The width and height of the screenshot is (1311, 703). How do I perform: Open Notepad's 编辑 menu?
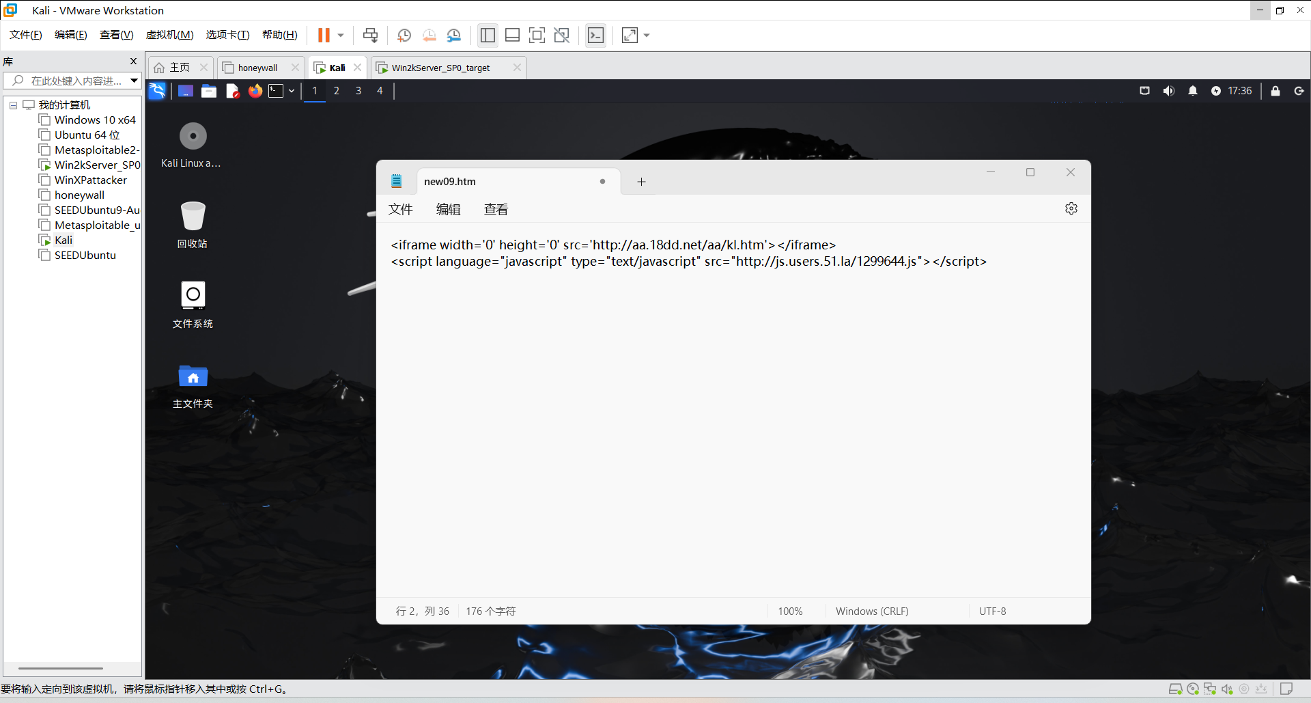point(449,210)
